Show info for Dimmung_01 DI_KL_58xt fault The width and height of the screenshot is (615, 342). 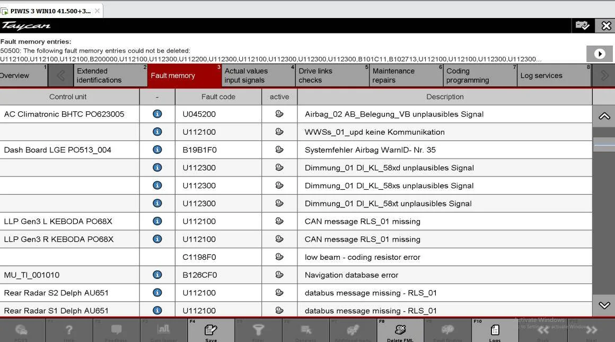point(157,203)
